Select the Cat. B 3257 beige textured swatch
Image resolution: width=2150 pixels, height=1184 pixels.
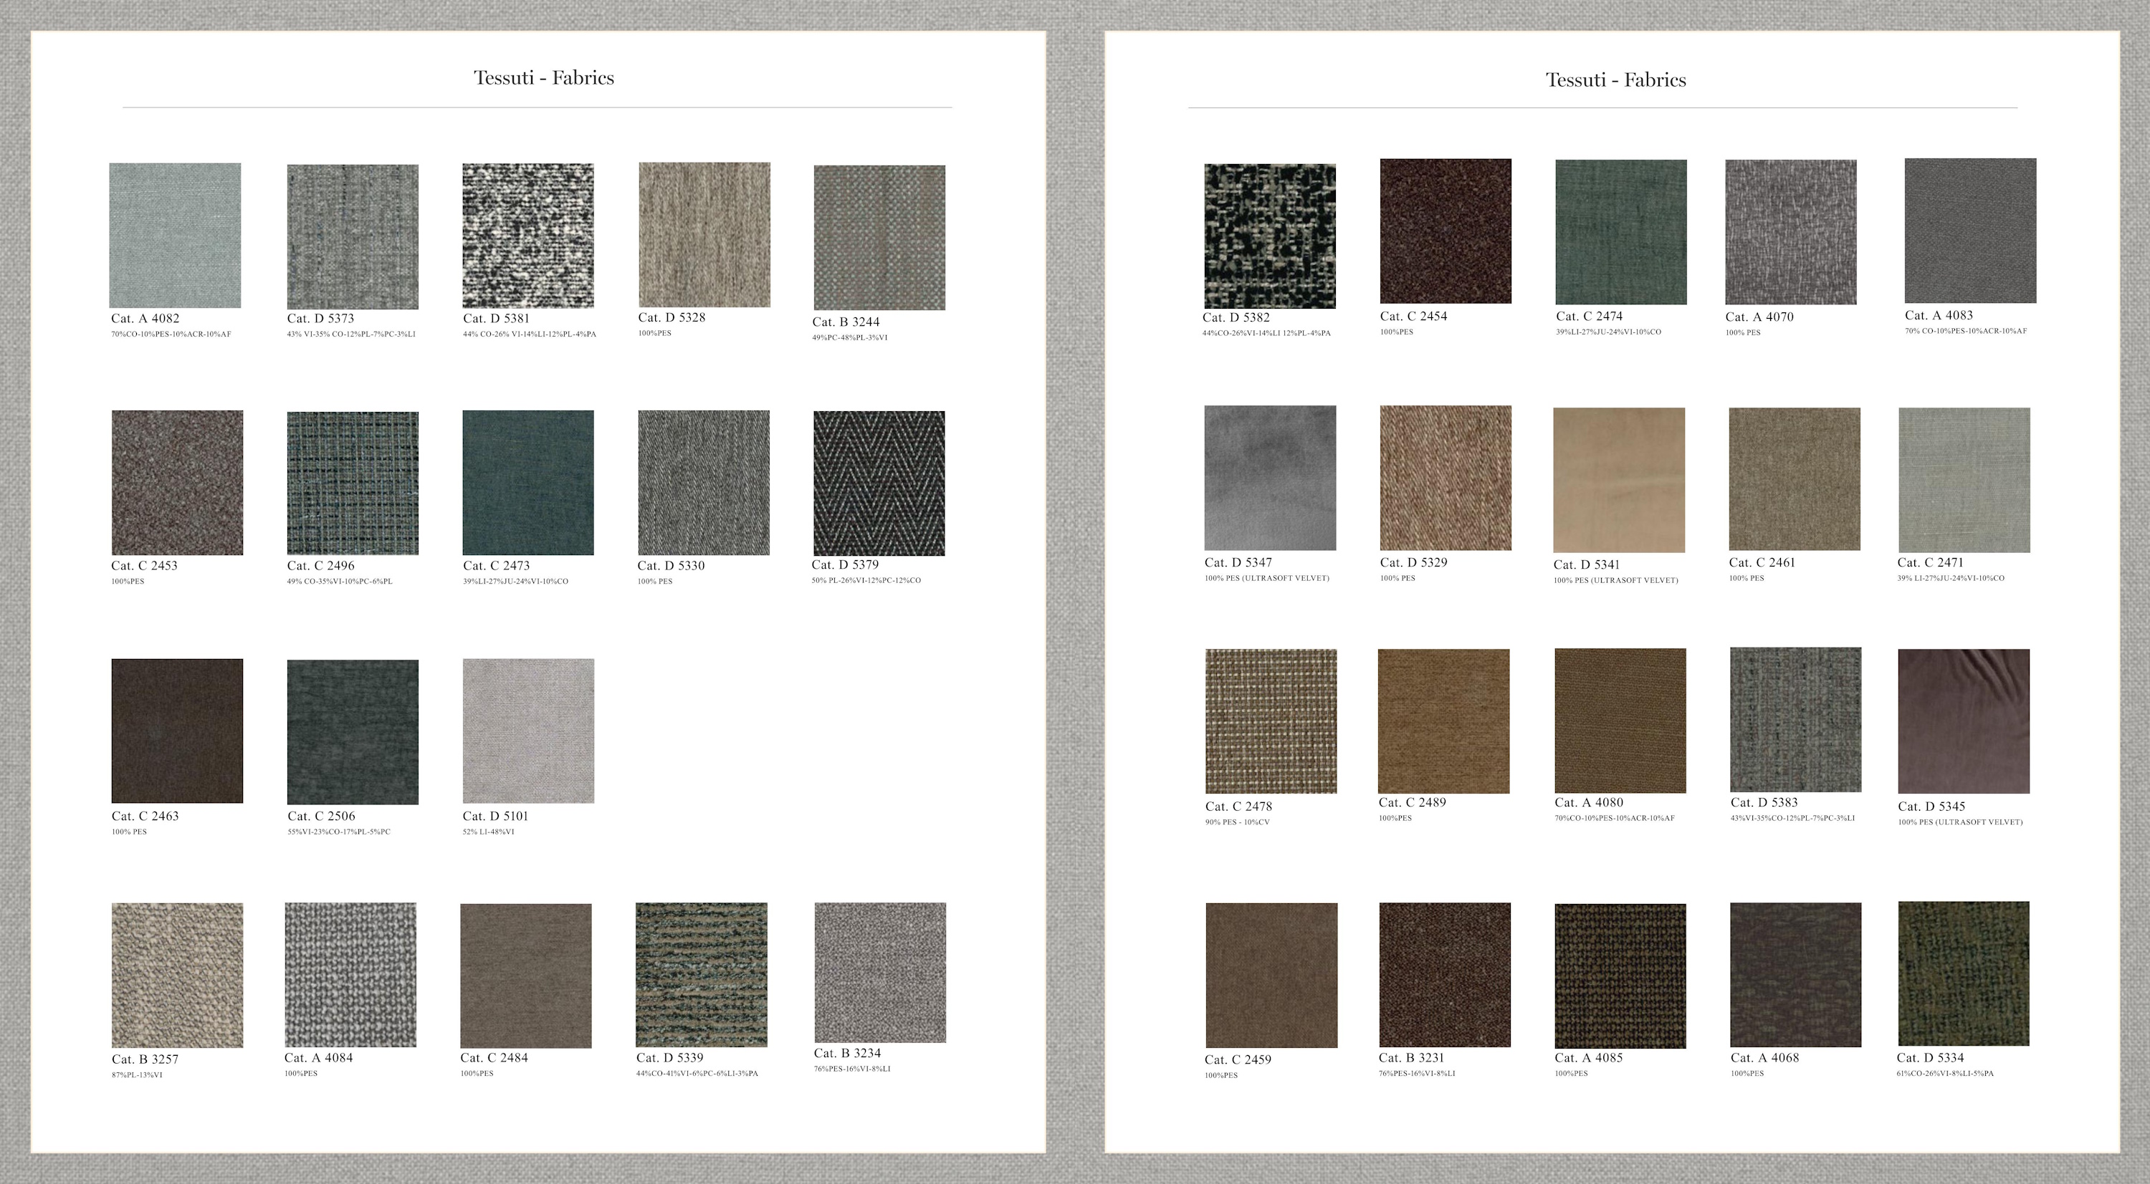point(177,975)
